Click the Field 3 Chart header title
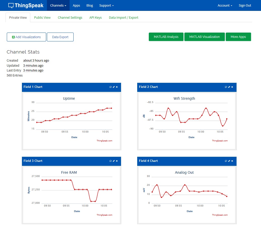 pyautogui.click(x=33, y=161)
